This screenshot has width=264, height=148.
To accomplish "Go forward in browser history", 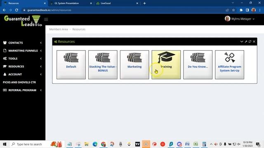I will 10,10.
